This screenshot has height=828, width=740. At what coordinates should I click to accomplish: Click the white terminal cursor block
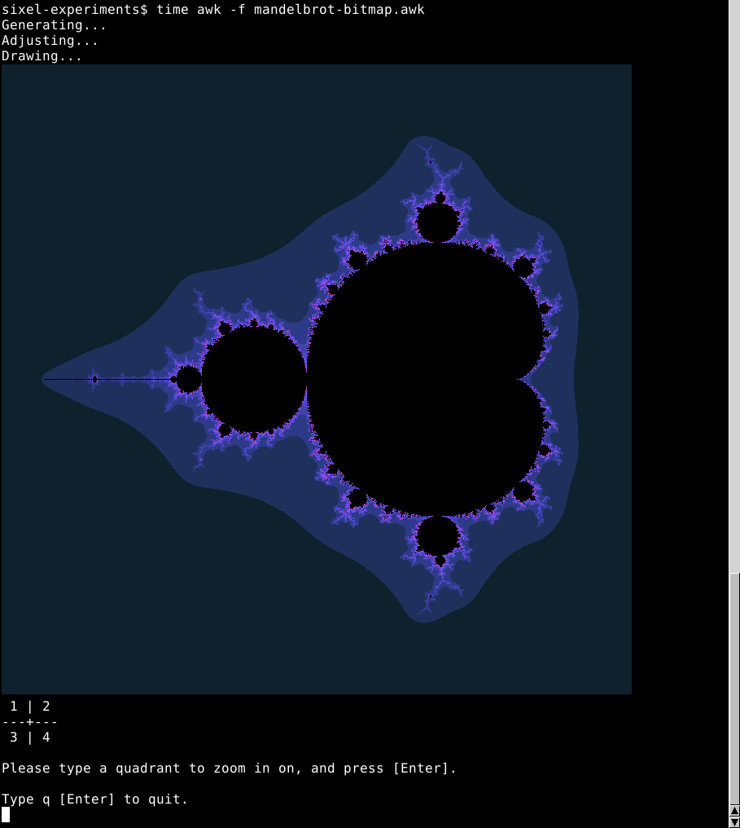coord(6,815)
